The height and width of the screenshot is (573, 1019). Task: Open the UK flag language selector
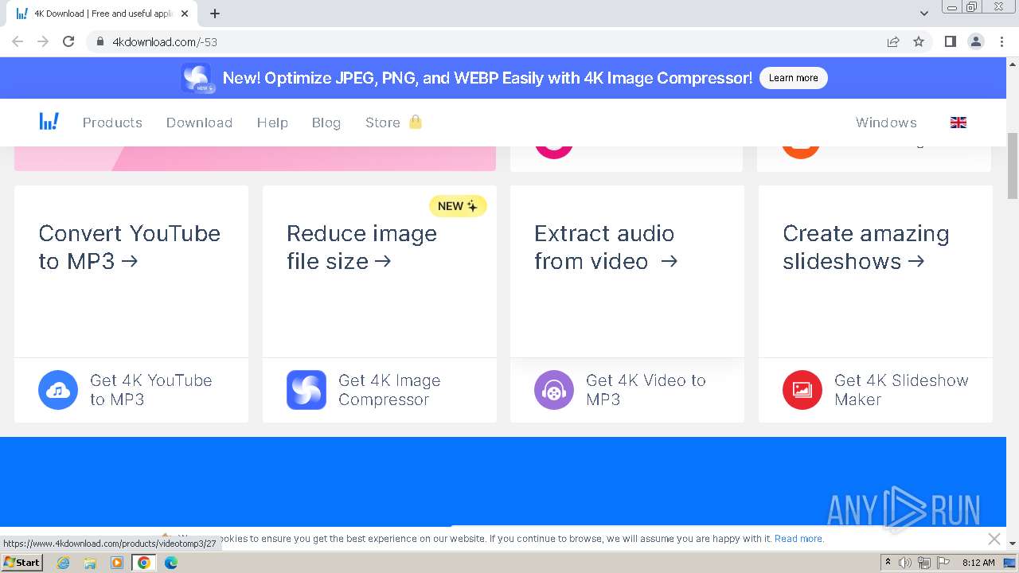[x=958, y=123]
